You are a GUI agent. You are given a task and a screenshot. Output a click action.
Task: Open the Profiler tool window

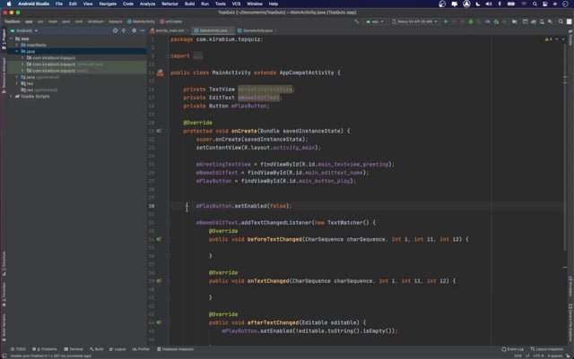click(141, 349)
